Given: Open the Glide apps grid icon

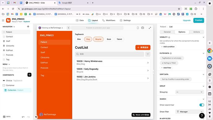Looking at the screenshot, I should [3, 20].
